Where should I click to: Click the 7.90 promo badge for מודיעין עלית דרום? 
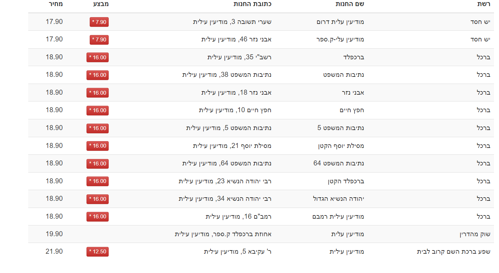pos(99,22)
